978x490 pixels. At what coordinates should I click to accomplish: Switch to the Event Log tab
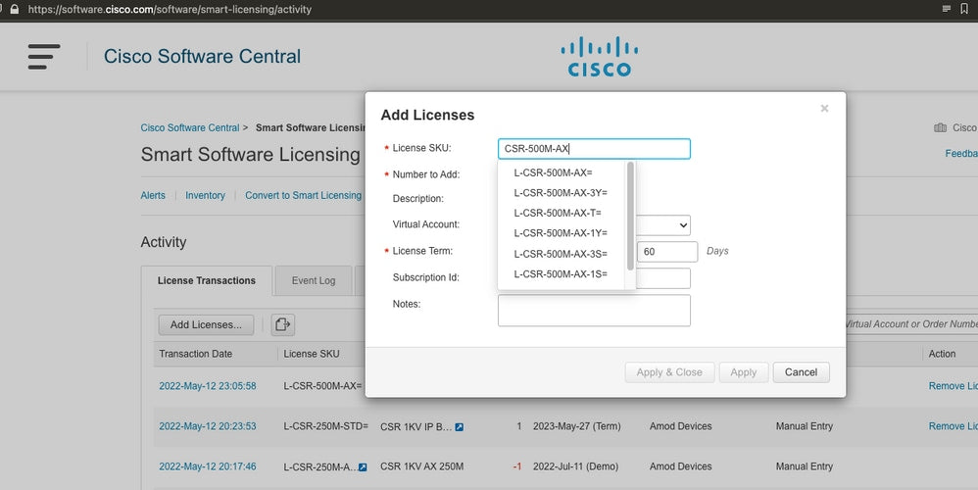[313, 280]
